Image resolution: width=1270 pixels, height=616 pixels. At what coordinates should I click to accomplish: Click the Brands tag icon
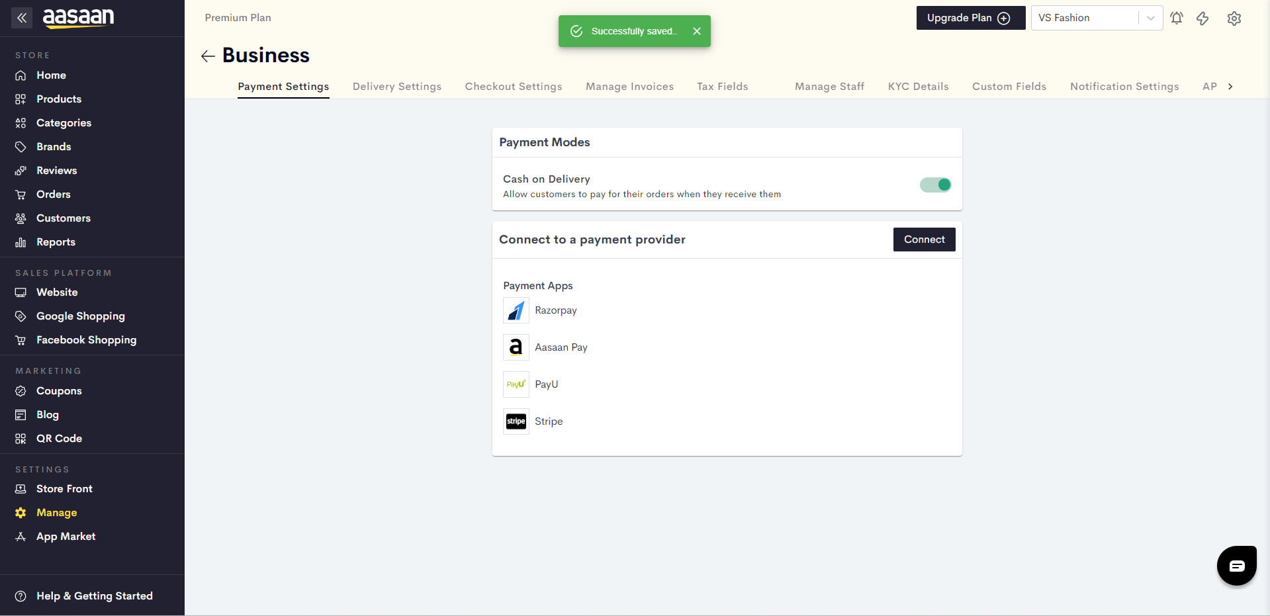pyautogui.click(x=21, y=147)
